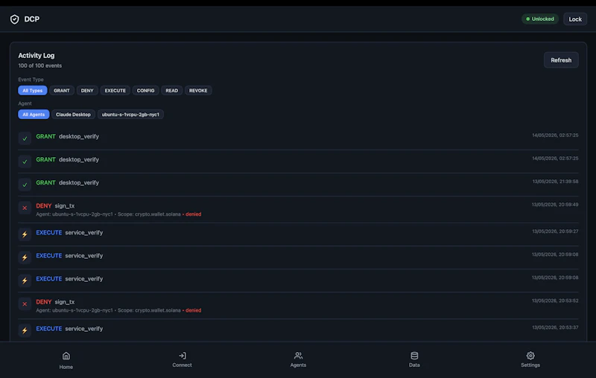Click timestamp 13/05/2026, 20:59:27
This screenshot has width=596, height=378.
(x=555, y=231)
